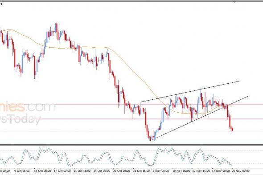263x175 pixels.
Task: Click the "14 Oct 08:00" time axis label
Action: (42, 171)
